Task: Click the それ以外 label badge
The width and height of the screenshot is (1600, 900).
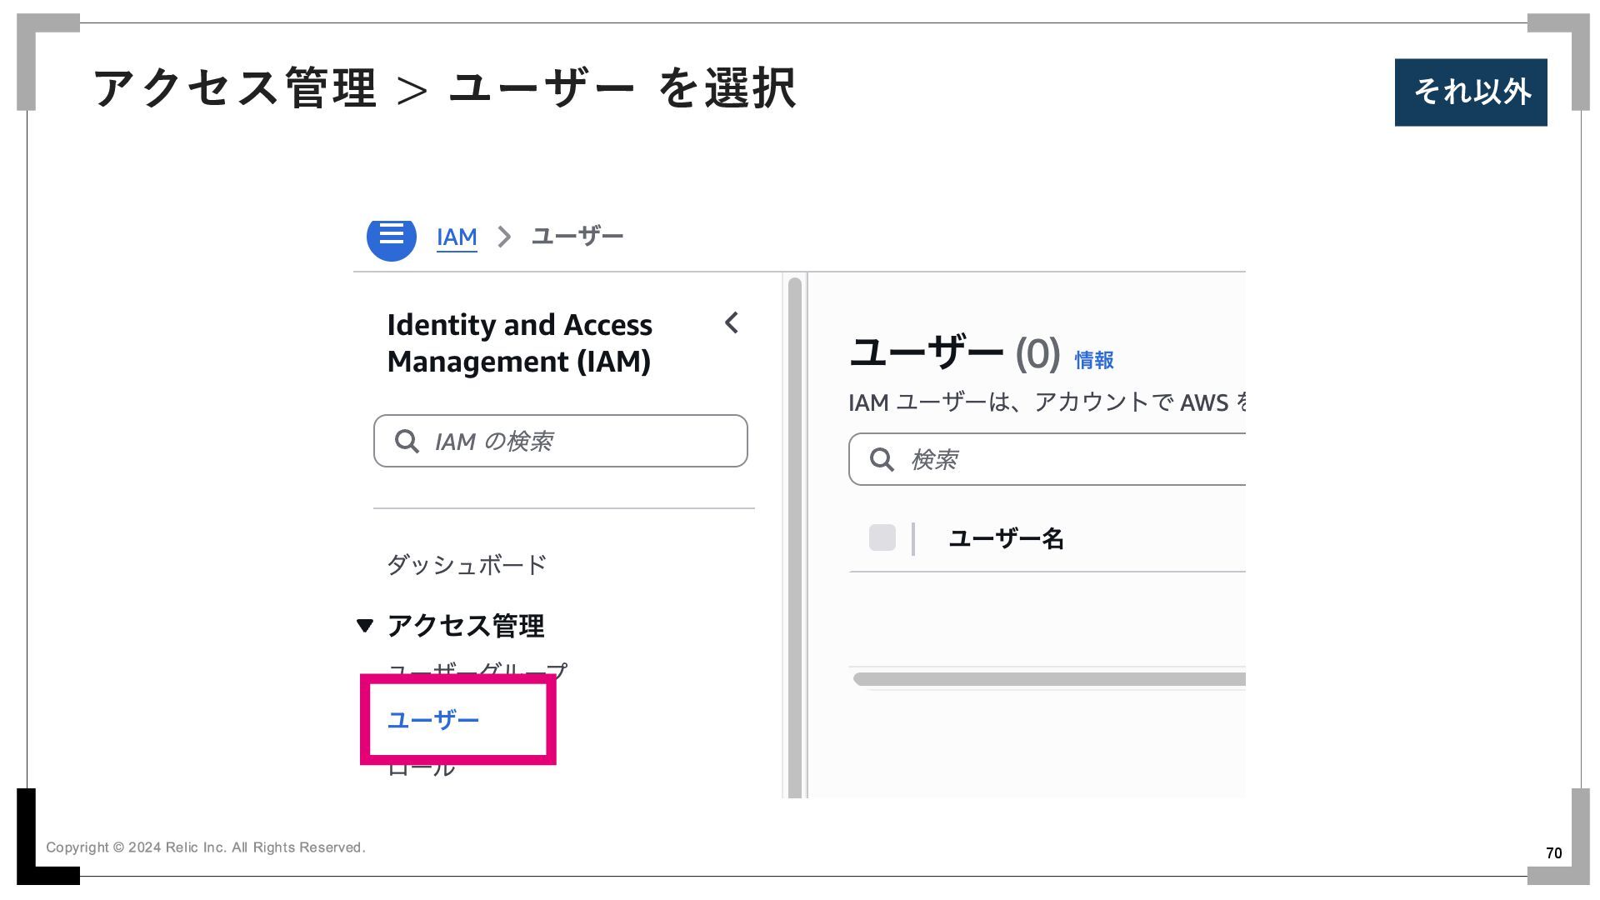Action: 1471,92
